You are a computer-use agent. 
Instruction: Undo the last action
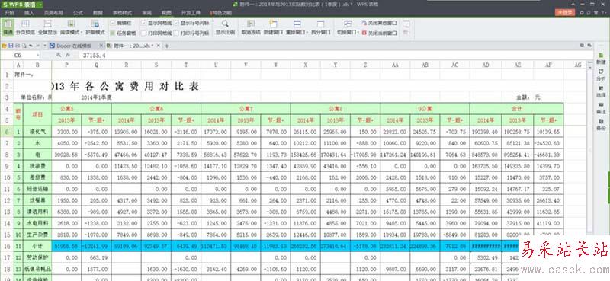pos(30,46)
